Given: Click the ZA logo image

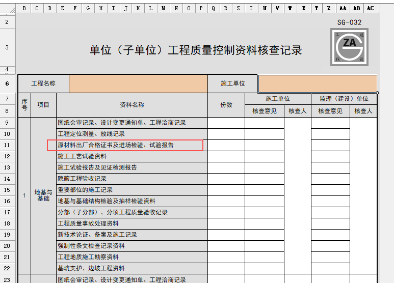Looking at the screenshot, I should click(349, 47).
